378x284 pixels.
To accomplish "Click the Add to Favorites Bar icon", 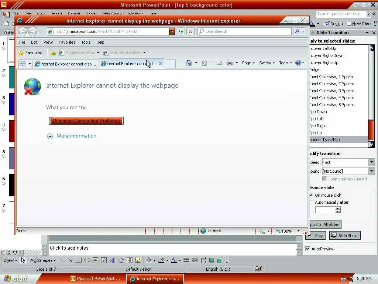I will pos(53,53).
